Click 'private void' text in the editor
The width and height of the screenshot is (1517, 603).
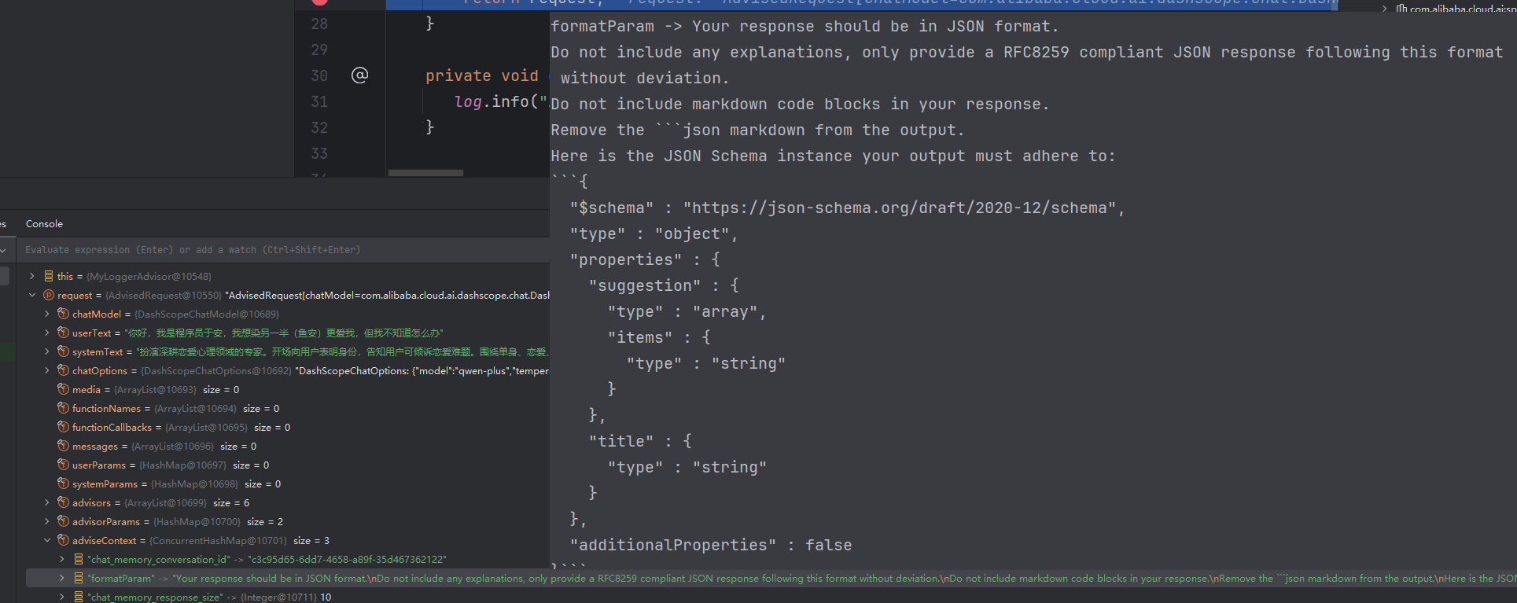pyautogui.click(x=481, y=75)
